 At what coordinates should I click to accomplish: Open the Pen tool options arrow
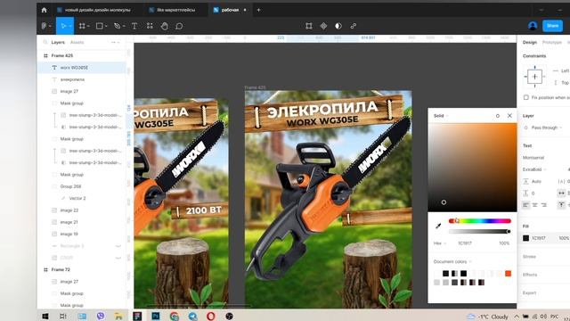pos(124,26)
